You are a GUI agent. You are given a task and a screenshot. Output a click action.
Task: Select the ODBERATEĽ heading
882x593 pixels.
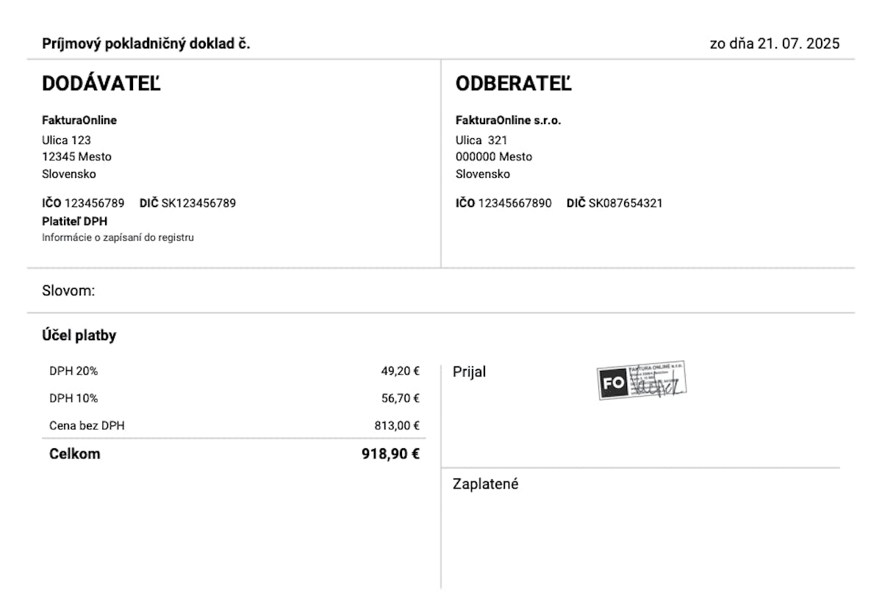coord(513,85)
